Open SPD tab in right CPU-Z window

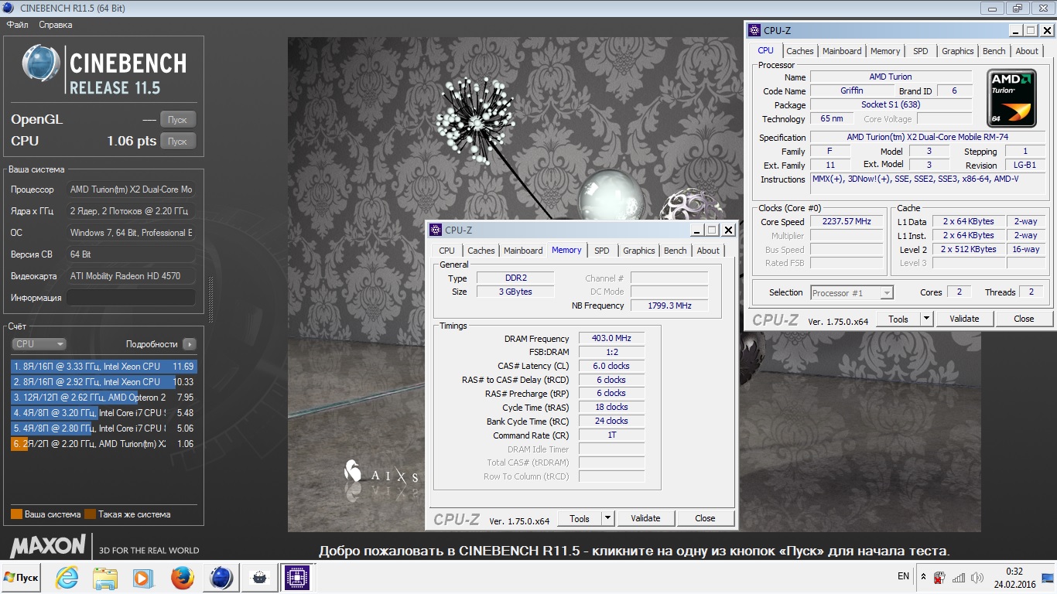click(x=921, y=51)
